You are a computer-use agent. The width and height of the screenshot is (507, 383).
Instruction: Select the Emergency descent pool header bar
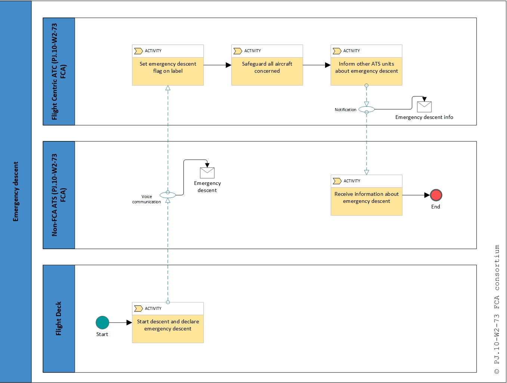16,191
